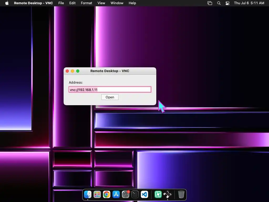Open Visual Studio Code from the Dock

(x=144, y=194)
